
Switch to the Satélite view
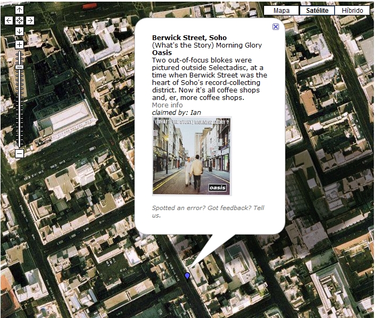click(x=317, y=11)
